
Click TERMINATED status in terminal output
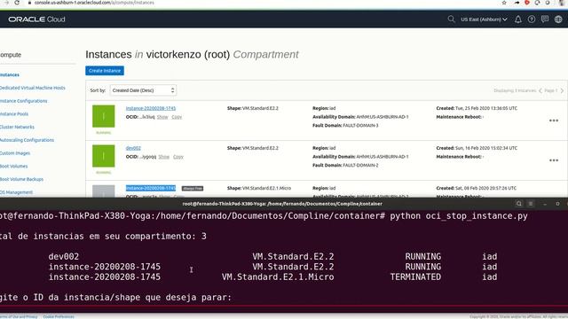click(415, 276)
